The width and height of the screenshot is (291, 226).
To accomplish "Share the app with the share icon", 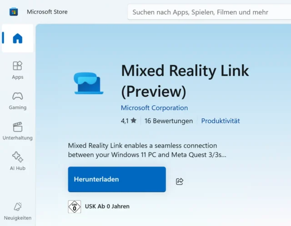I will tap(180, 181).
